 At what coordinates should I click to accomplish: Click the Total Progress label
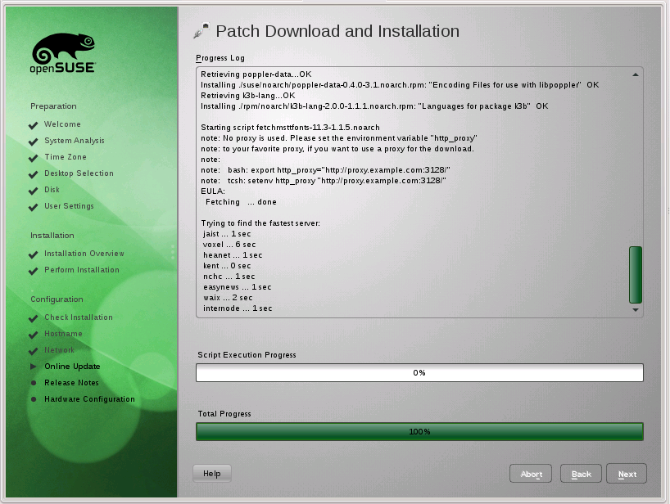point(224,414)
